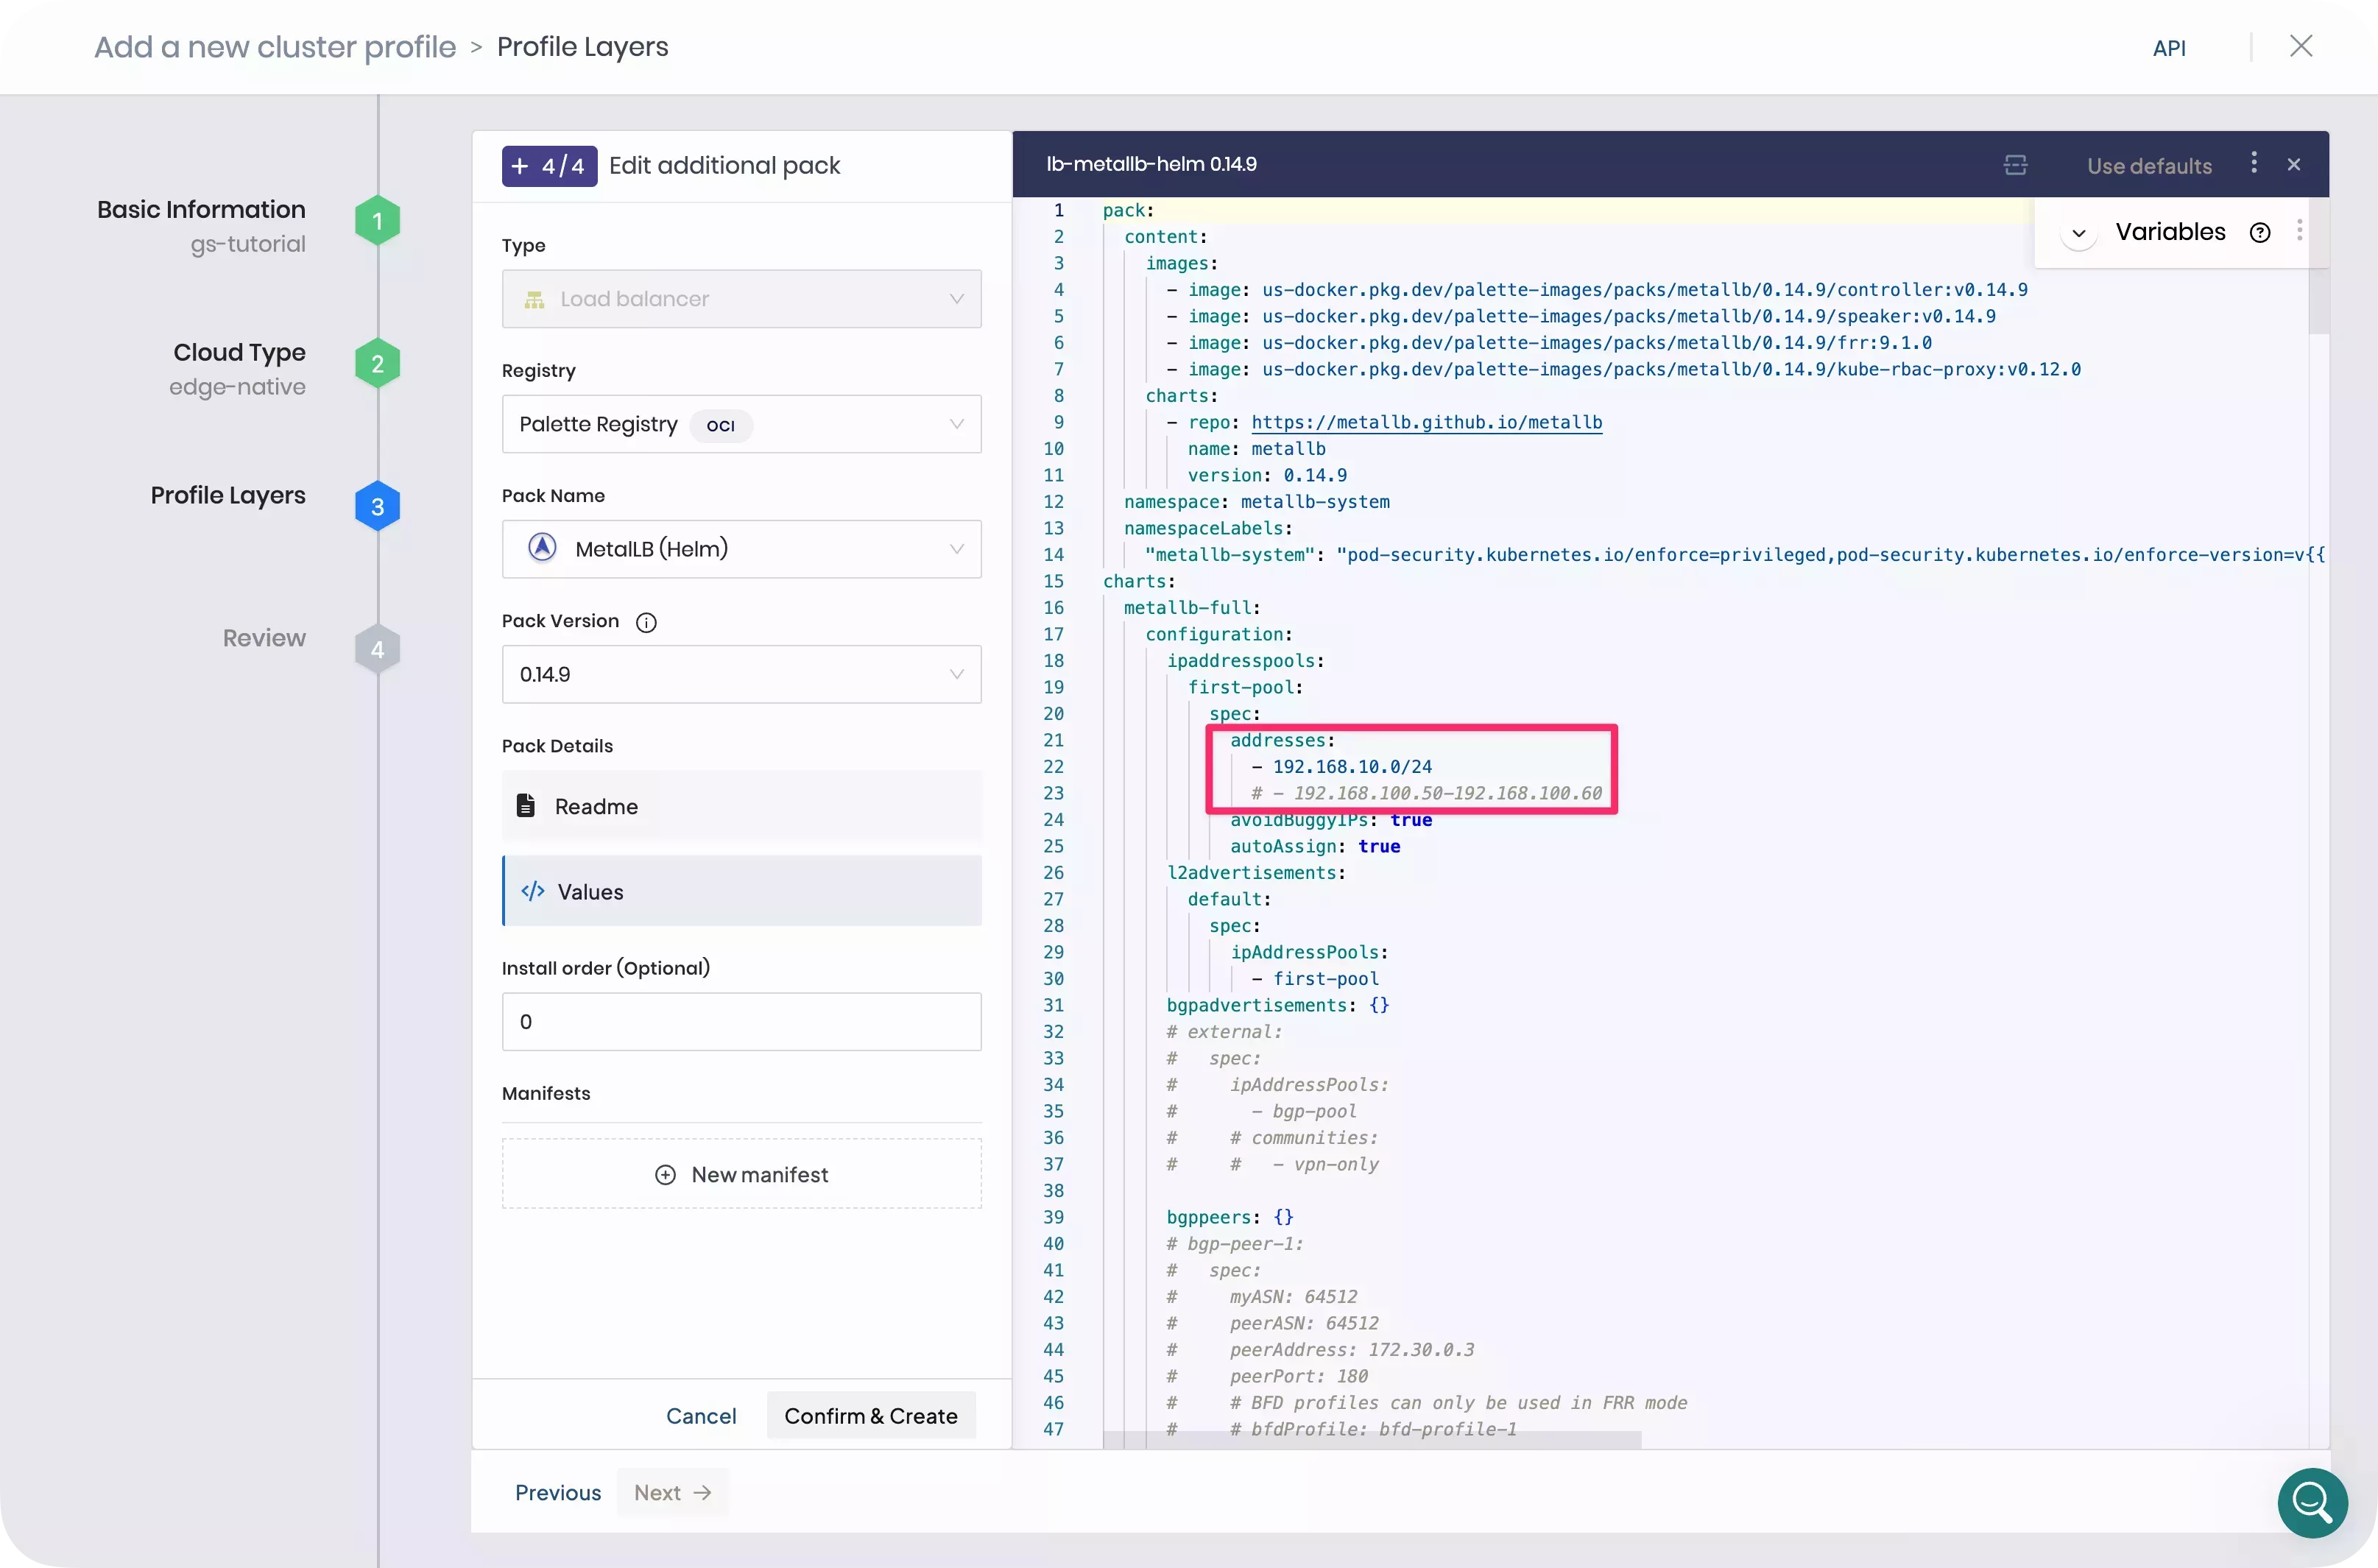Click the Install order input field
2378x1568 pixels.
click(x=740, y=1021)
